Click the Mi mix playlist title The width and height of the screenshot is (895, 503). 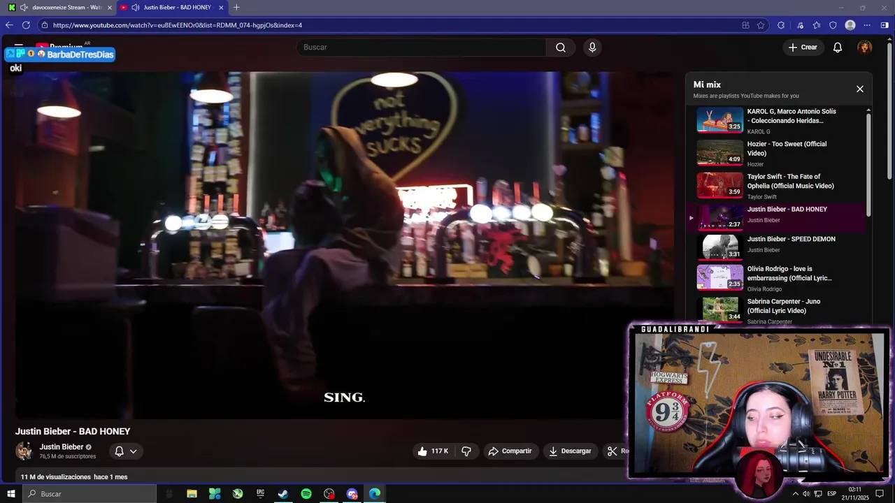707,85
